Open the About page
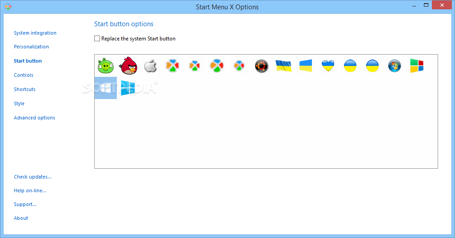 (x=21, y=218)
